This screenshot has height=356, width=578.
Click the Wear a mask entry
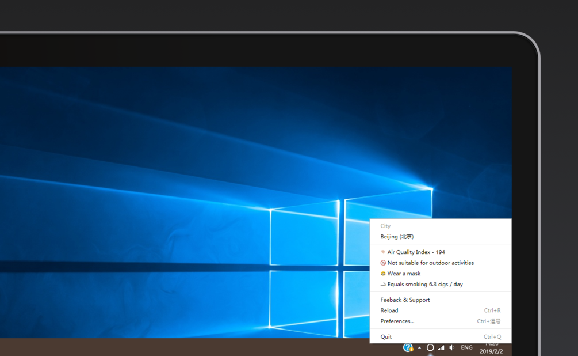(441, 274)
